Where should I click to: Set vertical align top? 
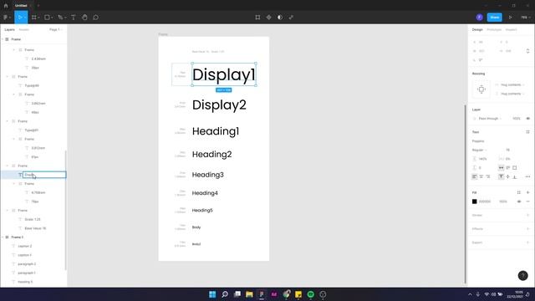coord(501,176)
